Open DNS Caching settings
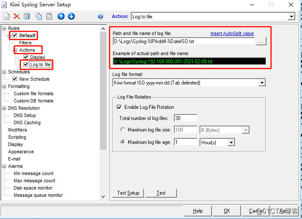 [x=27, y=123]
